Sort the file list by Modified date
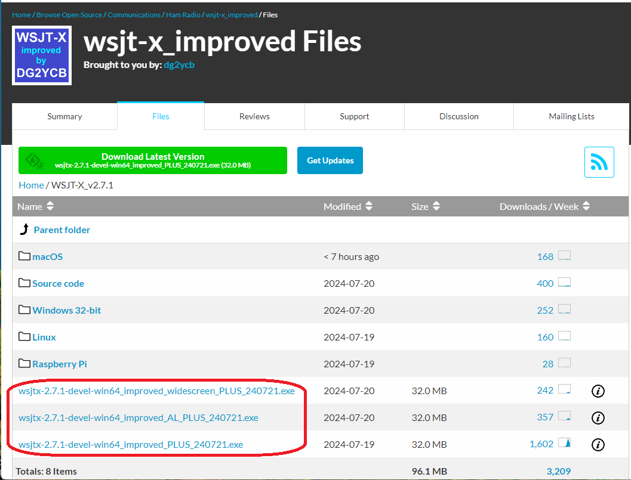Screen dimensions: 631x480 pyautogui.click(x=348, y=206)
